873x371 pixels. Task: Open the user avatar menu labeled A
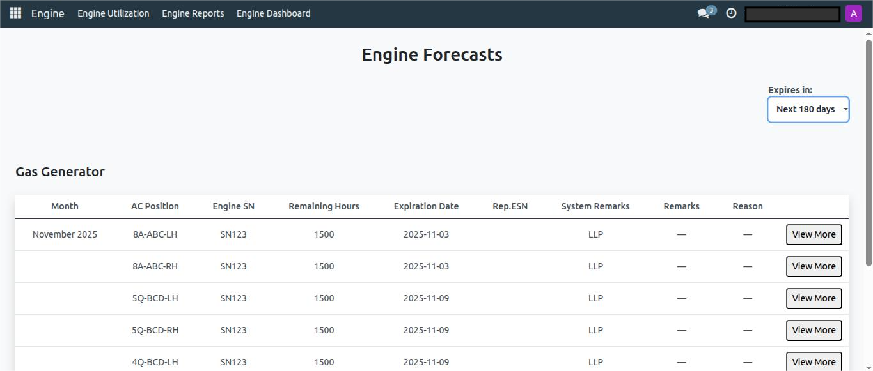[x=854, y=13]
